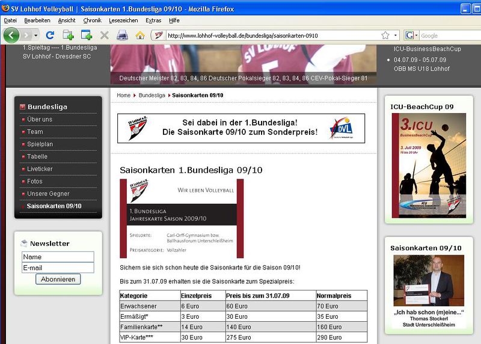Click the Home breadcrumb link

click(123, 95)
